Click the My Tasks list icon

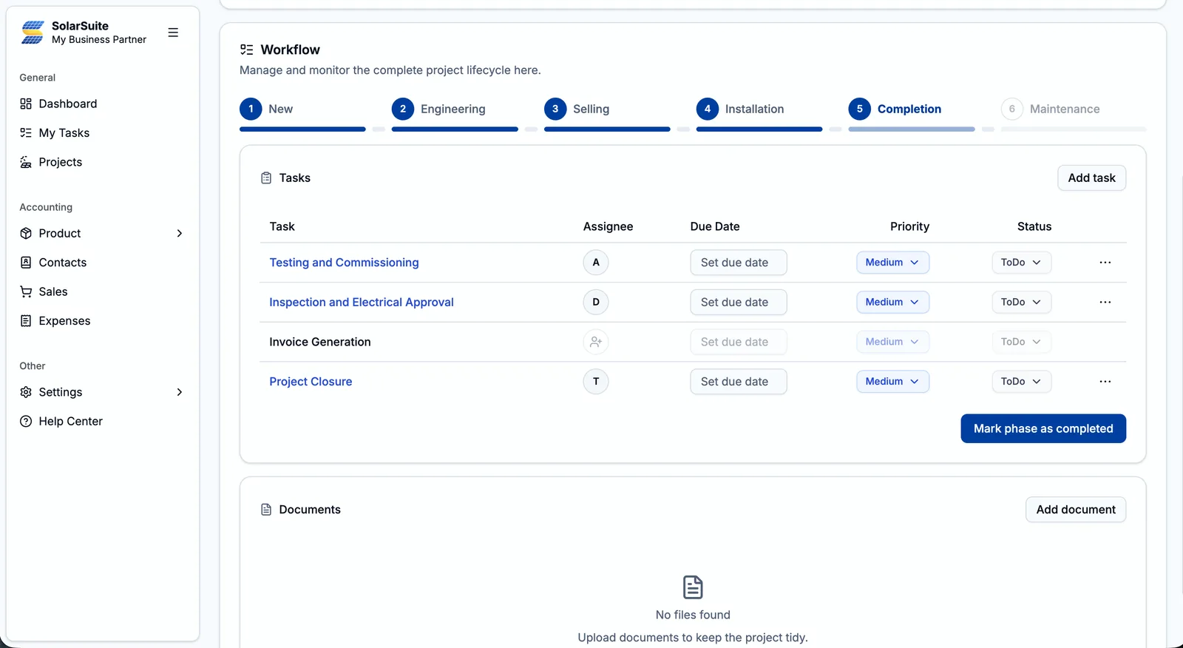click(26, 133)
